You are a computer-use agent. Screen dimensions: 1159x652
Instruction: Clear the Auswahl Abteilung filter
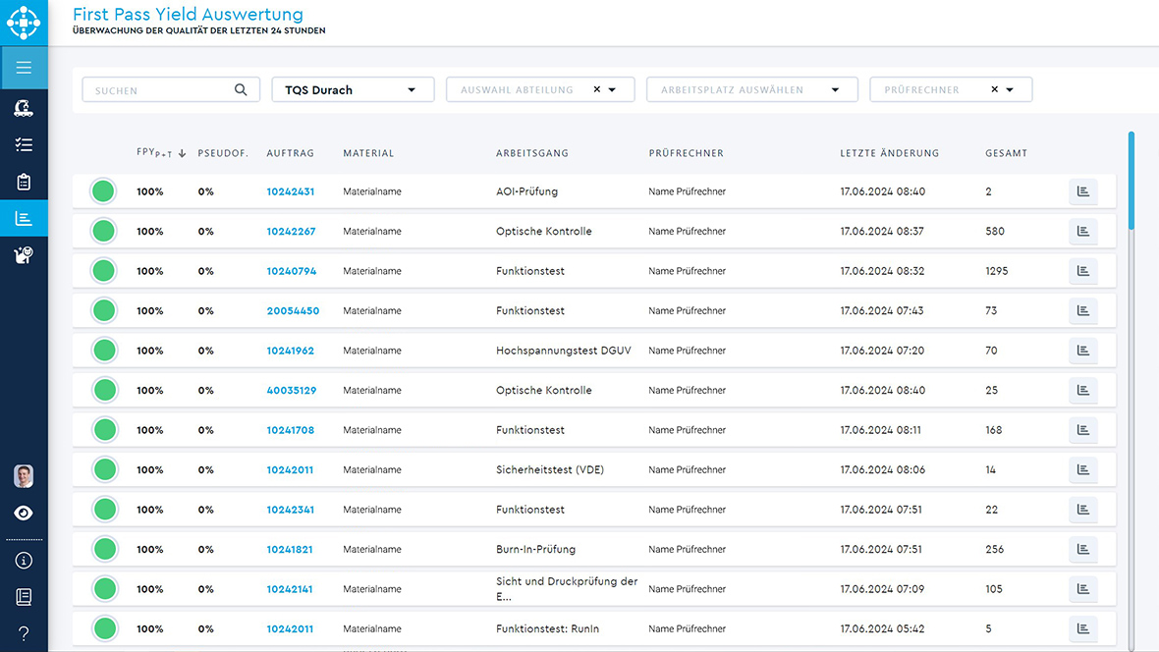[596, 89]
